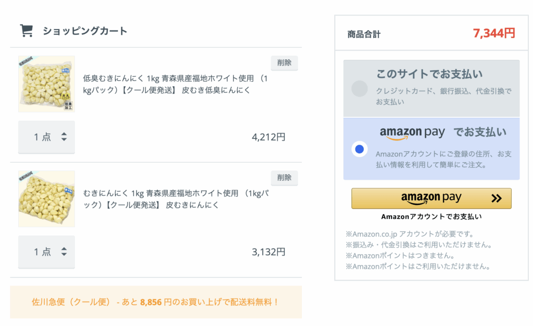Screen dimensions: 533x326
Task: Delete the むきにんにく 1kg item from cart
Action: click(284, 178)
